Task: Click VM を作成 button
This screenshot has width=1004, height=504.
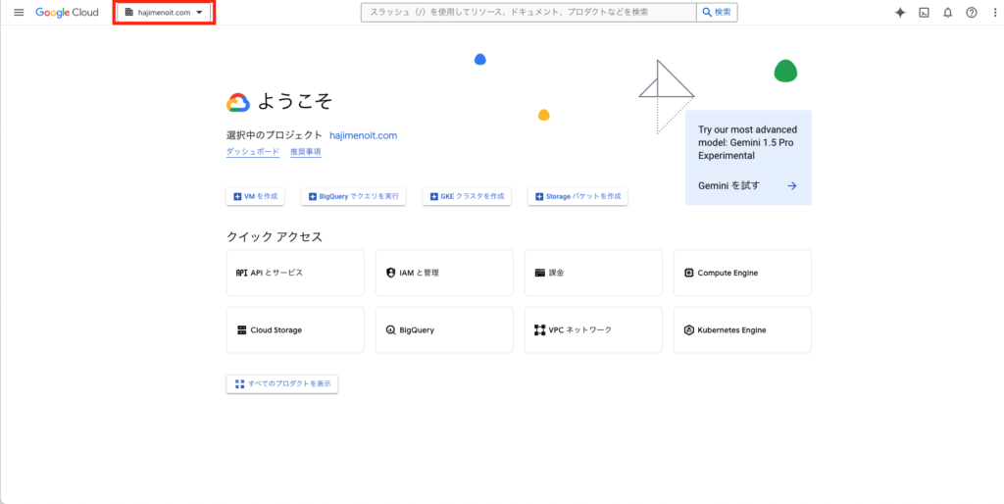Action: point(255,197)
